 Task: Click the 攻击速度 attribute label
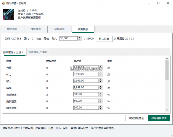[11, 95]
